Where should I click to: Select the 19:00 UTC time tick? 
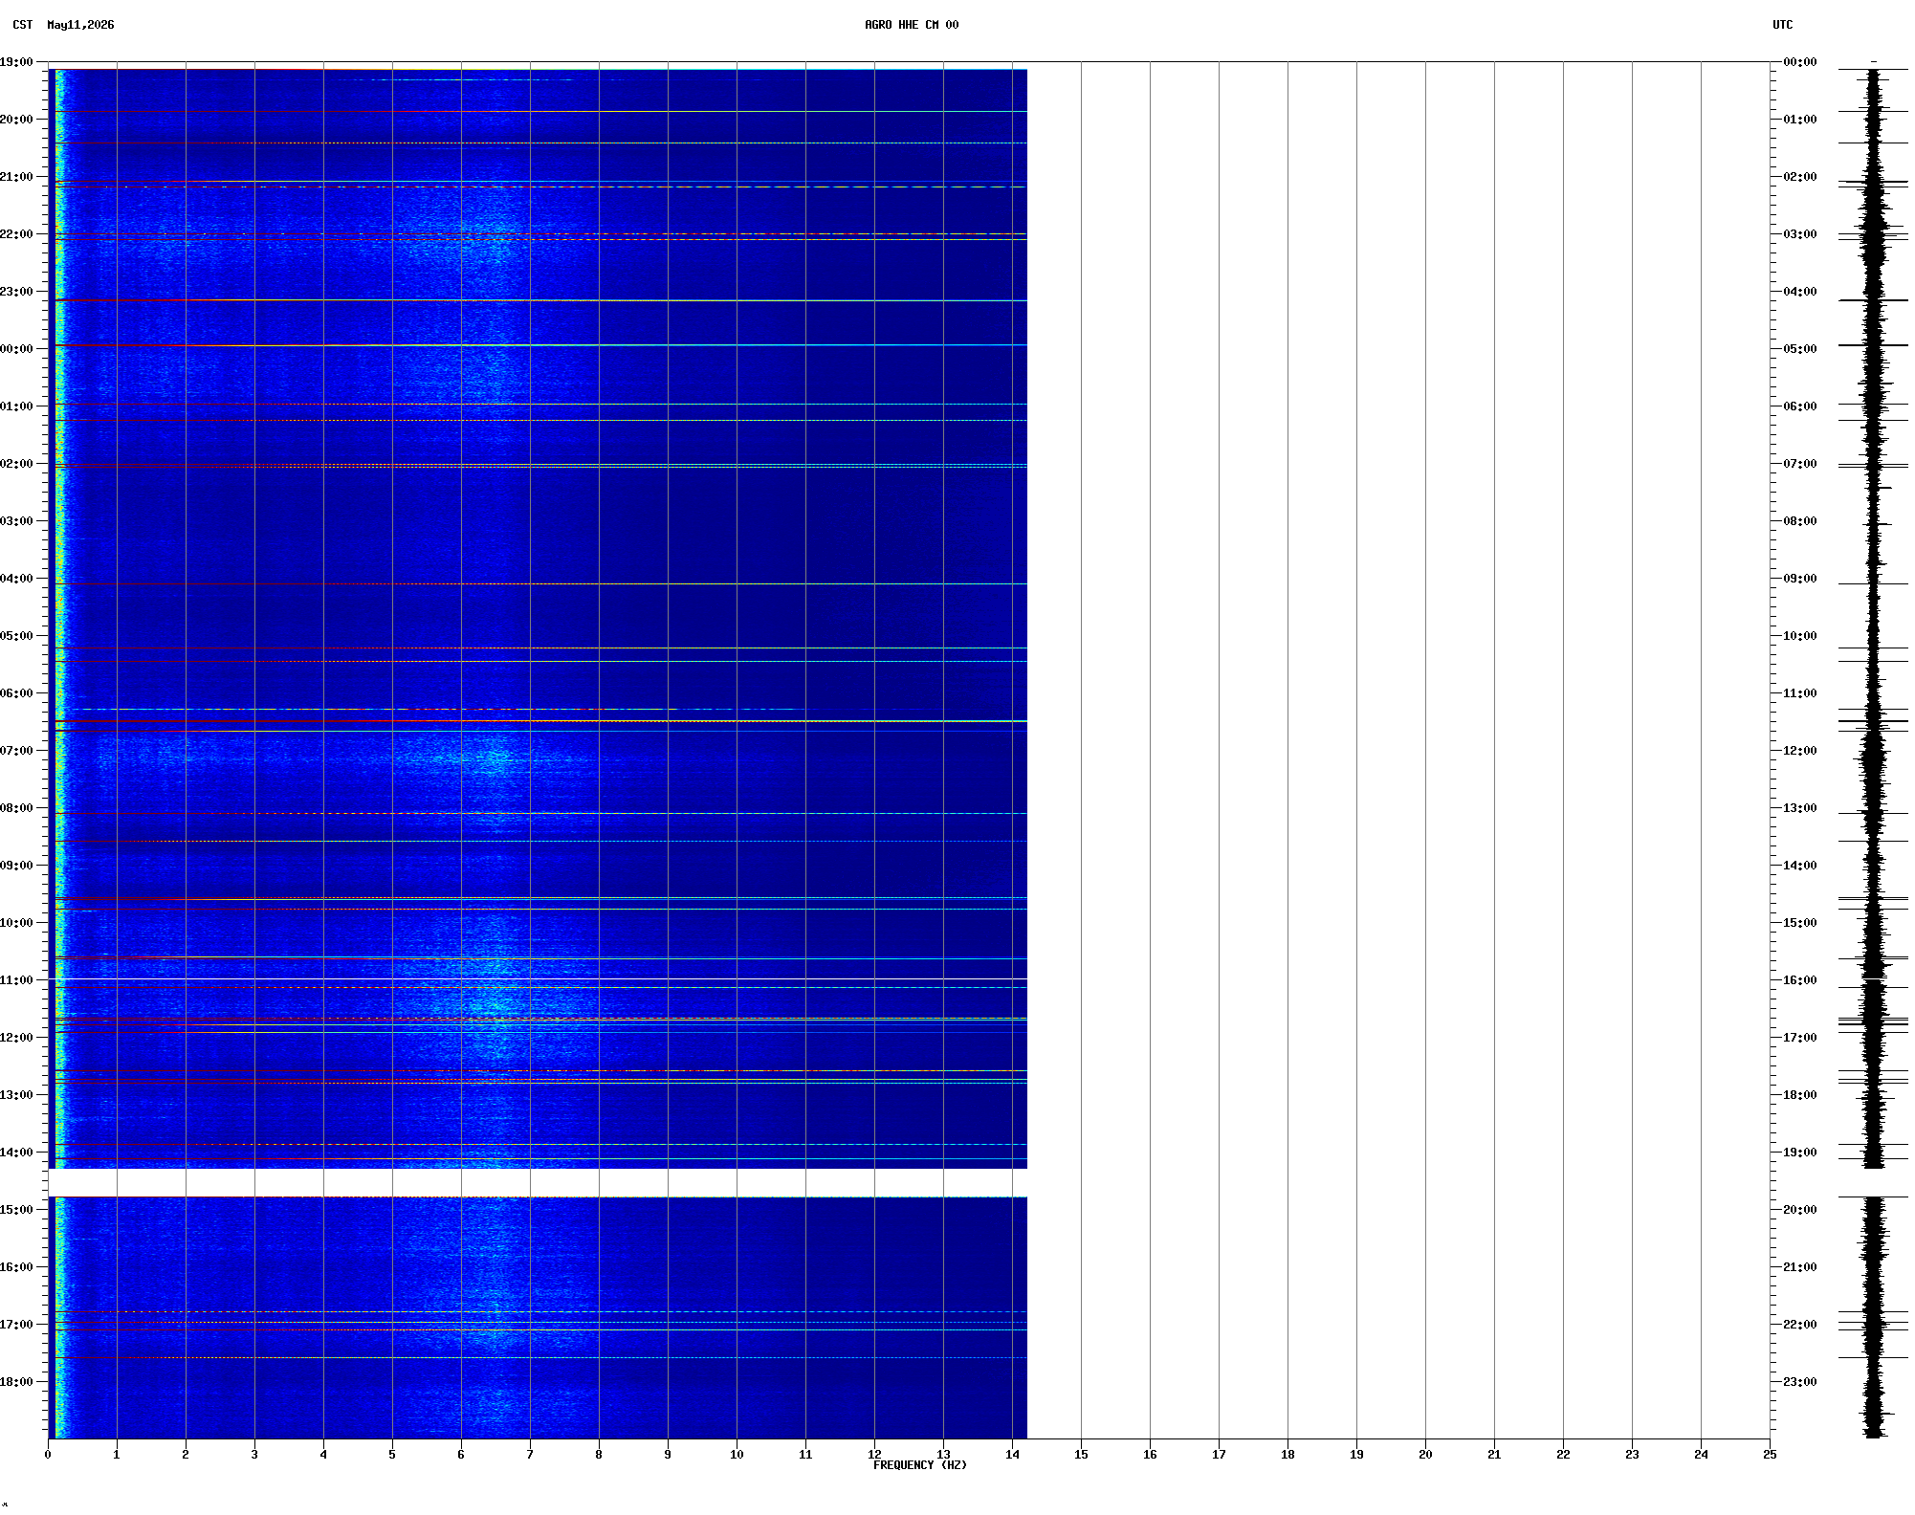[x=1800, y=1153]
